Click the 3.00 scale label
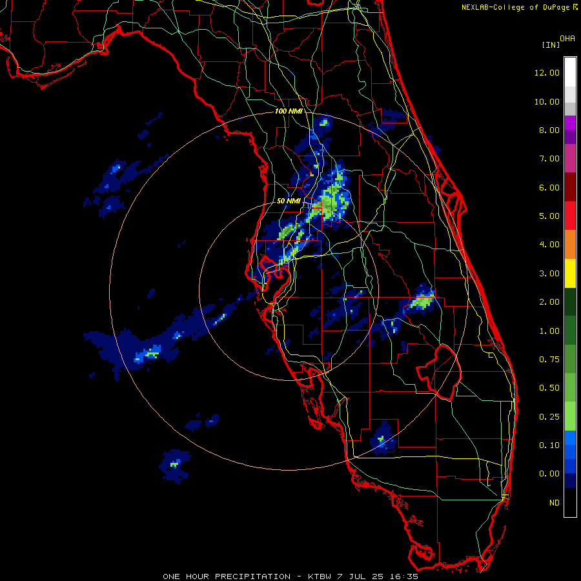The image size is (581, 581). pyautogui.click(x=549, y=274)
